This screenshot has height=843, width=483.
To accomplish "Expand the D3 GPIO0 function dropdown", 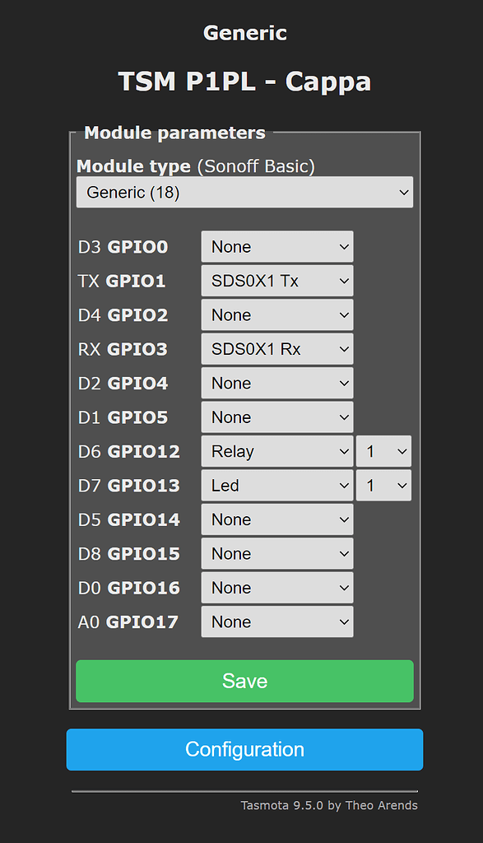I will [x=277, y=247].
